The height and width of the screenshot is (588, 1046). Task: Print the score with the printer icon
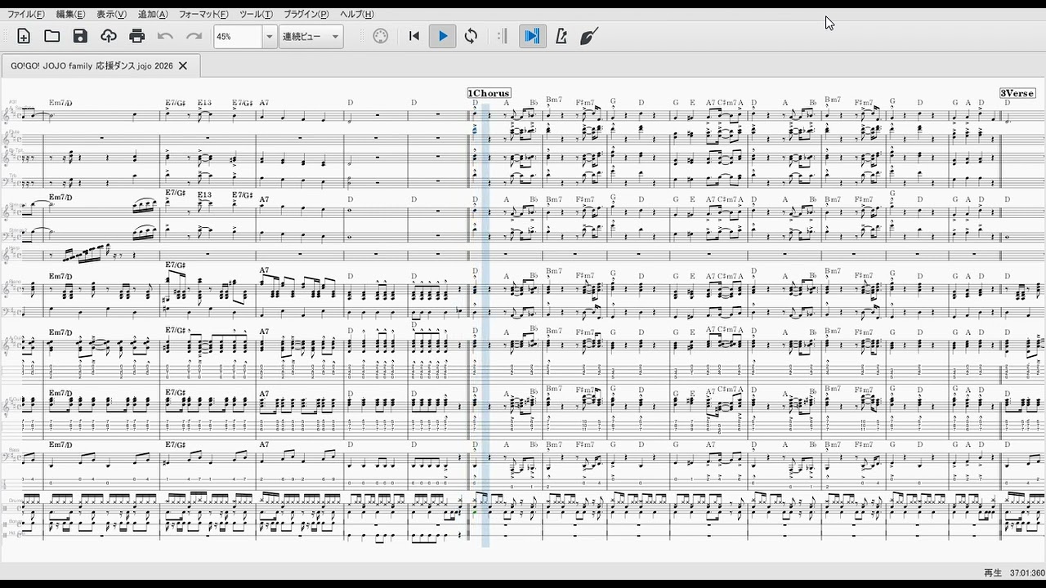click(137, 36)
